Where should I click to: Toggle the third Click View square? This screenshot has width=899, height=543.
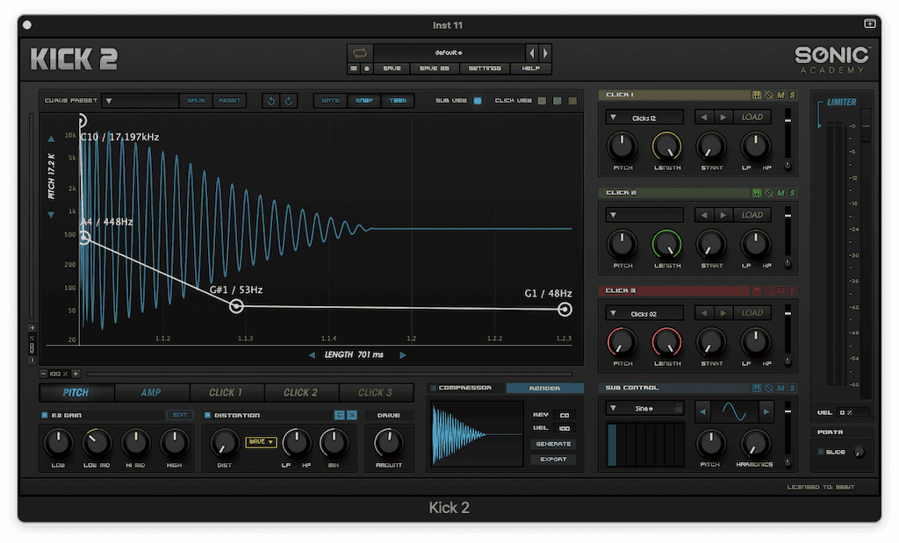pos(572,101)
